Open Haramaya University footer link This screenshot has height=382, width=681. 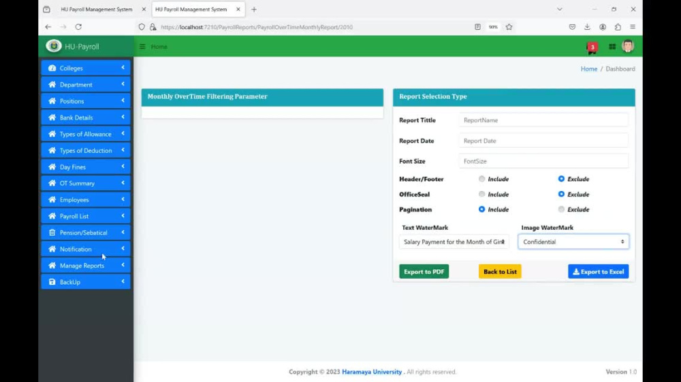pos(372,372)
